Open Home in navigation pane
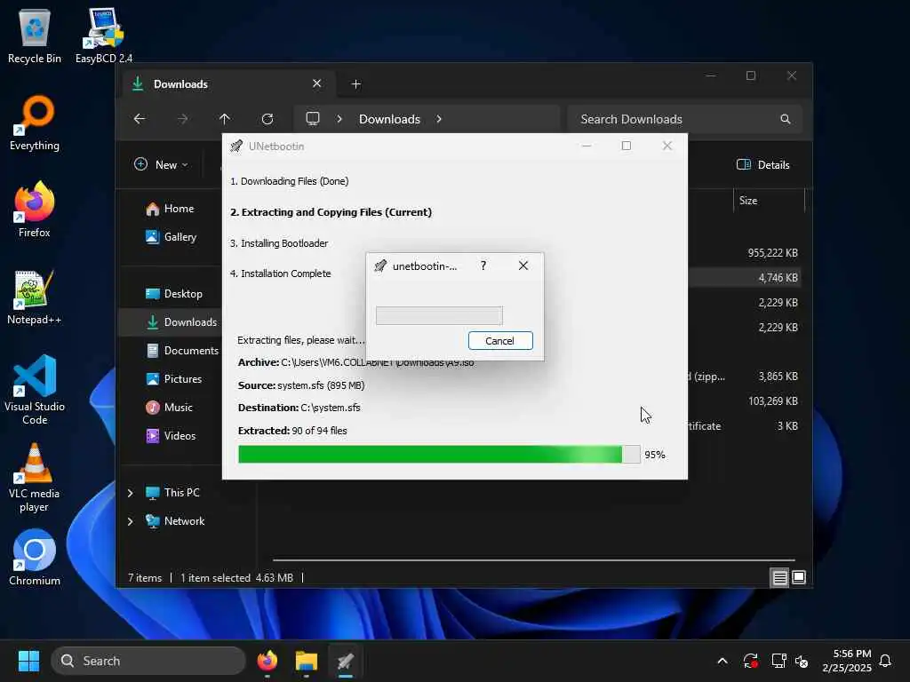The width and height of the screenshot is (910, 682). [170, 208]
